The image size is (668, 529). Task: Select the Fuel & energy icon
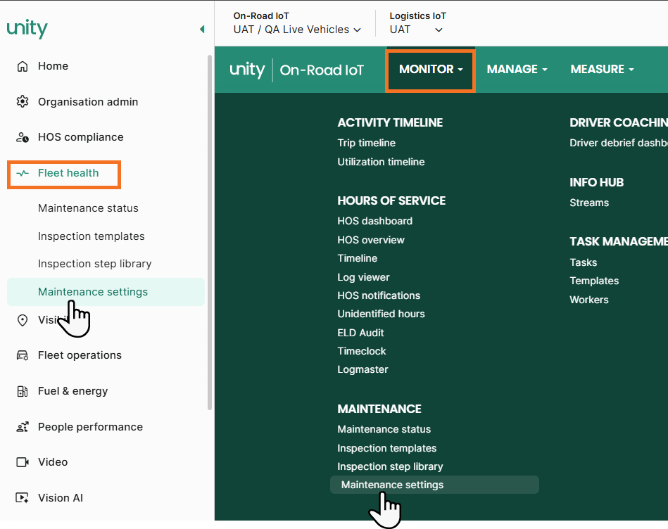click(x=23, y=391)
